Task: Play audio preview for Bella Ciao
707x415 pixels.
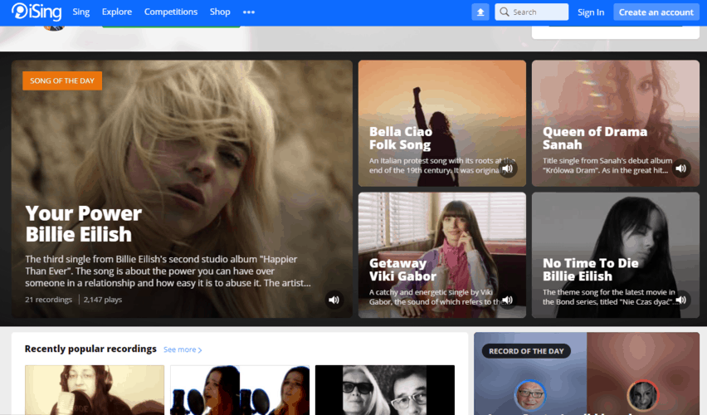Action: coord(508,168)
